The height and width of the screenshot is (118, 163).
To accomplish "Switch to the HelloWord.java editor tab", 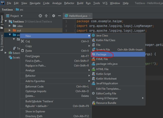I will pos(78,16).
